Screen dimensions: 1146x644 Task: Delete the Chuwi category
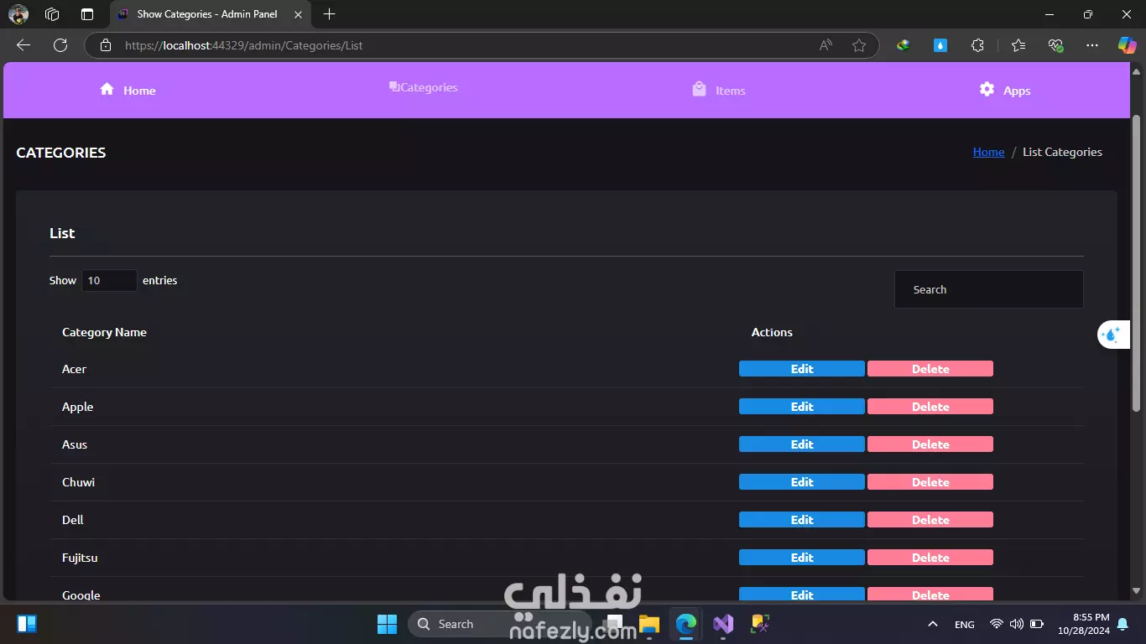point(930,482)
